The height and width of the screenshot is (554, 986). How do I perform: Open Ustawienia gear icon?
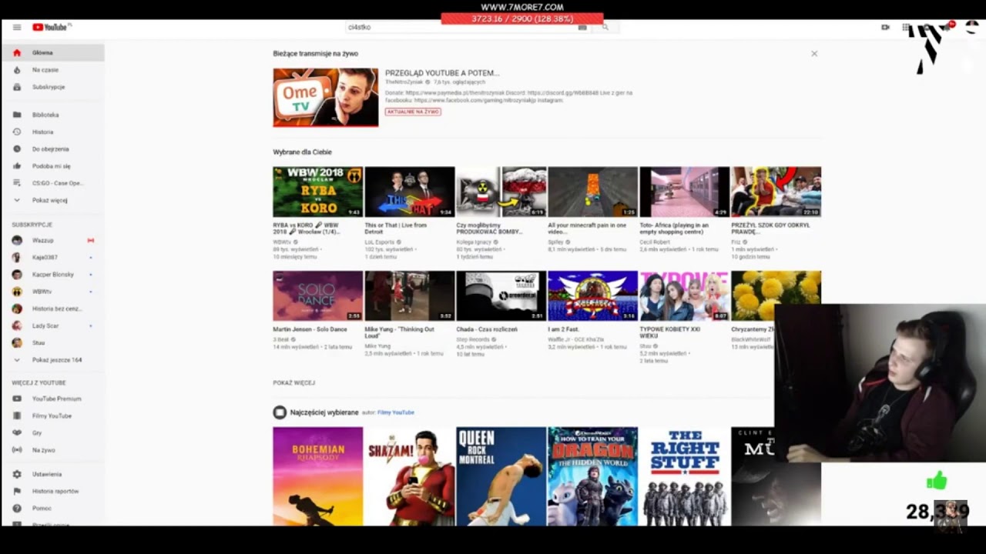[x=17, y=474]
